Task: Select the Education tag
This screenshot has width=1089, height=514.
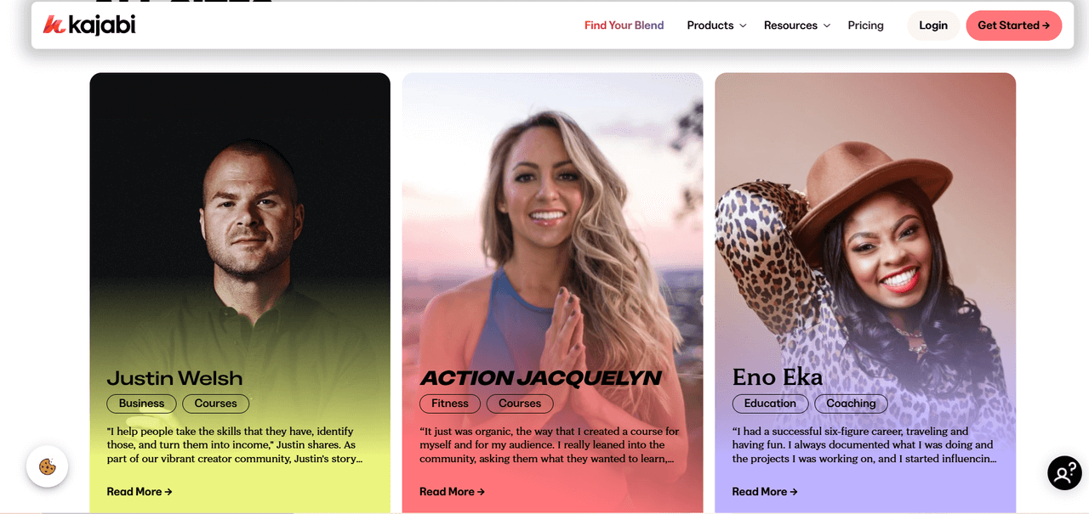Action: 770,404
